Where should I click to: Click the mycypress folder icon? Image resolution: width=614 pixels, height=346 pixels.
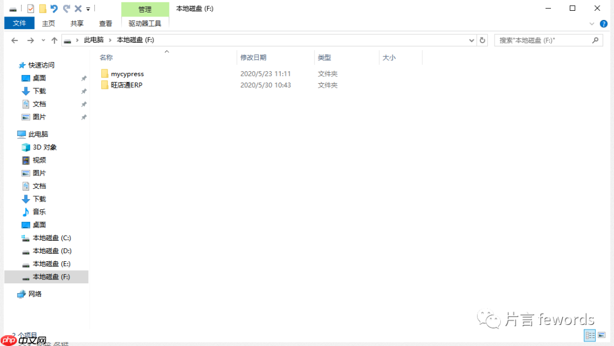105,73
